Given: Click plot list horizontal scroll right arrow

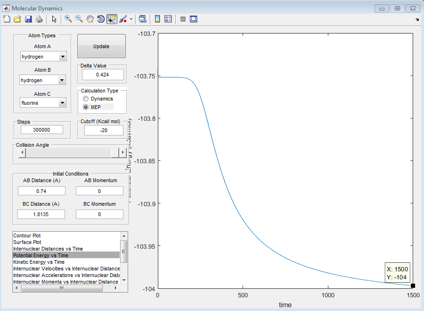Looking at the screenshot, I should coord(116,288).
